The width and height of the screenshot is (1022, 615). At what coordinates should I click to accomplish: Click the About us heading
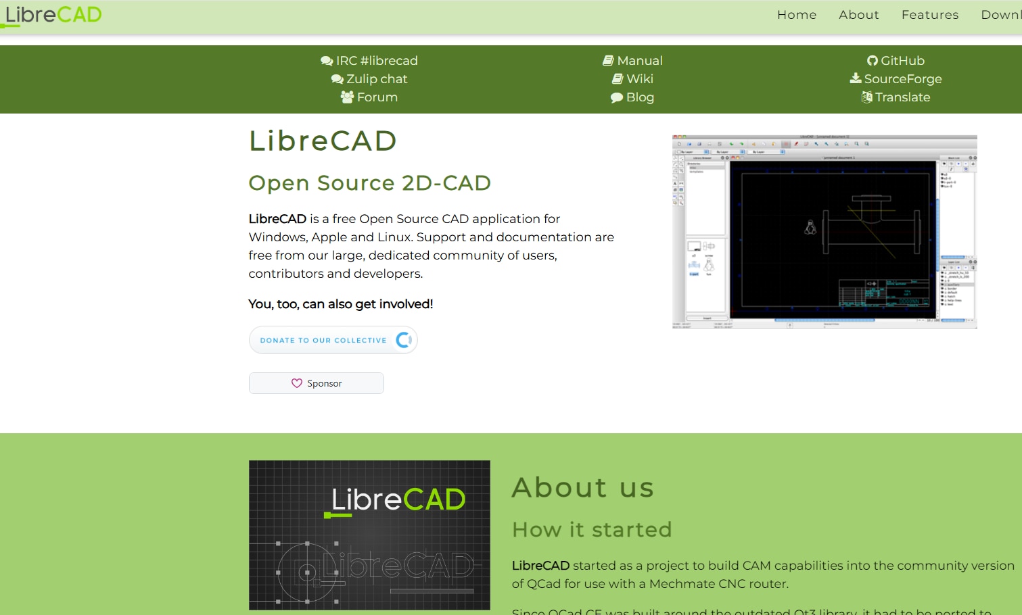(583, 487)
